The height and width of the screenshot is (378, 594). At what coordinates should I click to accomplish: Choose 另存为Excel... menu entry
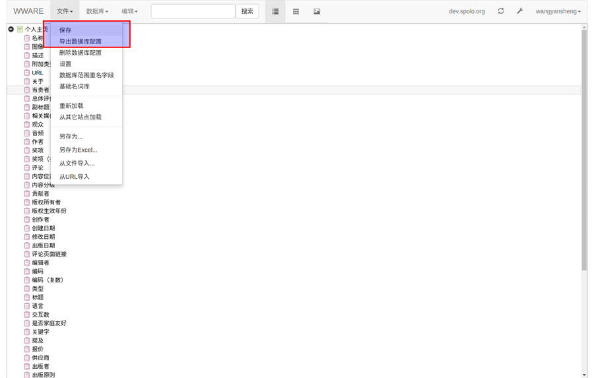click(78, 150)
